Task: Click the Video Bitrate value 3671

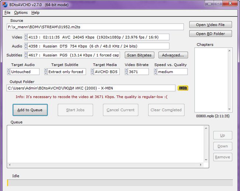Action: point(138,72)
